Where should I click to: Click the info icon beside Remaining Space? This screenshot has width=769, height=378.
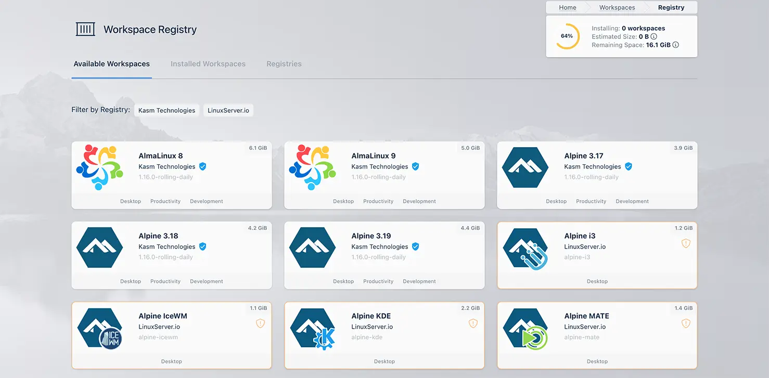coord(676,45)
